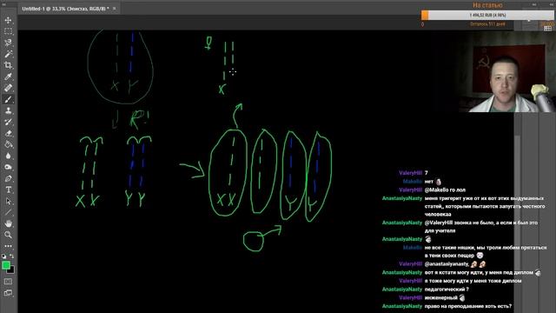
Task: Click ValeryHill's name beside 'я тоже могу идти'
Action: (410, 281)
